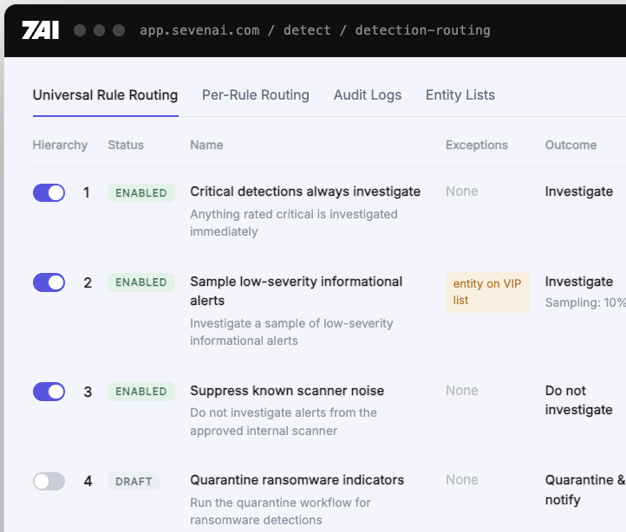Click the entity on VIP list exception tag
Viewport: 626px width, 532px height.
(487, 292)
